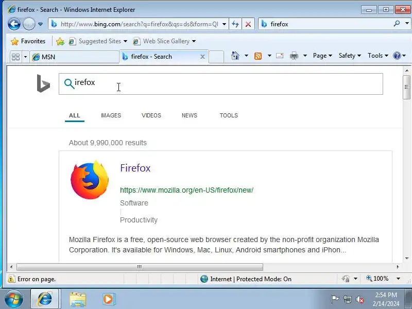The height and width of the screenshot is (309, 412).
Task: Click the vertical scrollbar up arrow
Action: pyautogui.click(x=407, y=71)
